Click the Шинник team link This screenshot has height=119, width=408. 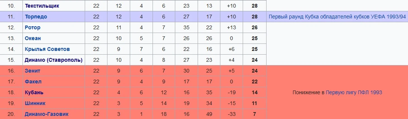tap(35, 103)
